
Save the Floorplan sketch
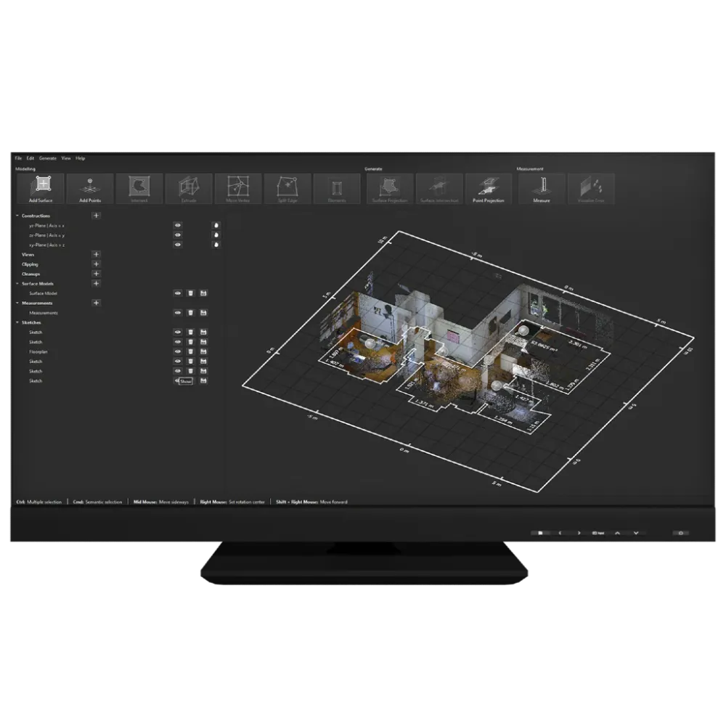[x=203, y=351]
